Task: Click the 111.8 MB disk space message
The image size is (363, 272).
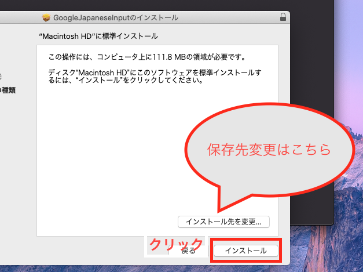Action: (x=147, y=57)
